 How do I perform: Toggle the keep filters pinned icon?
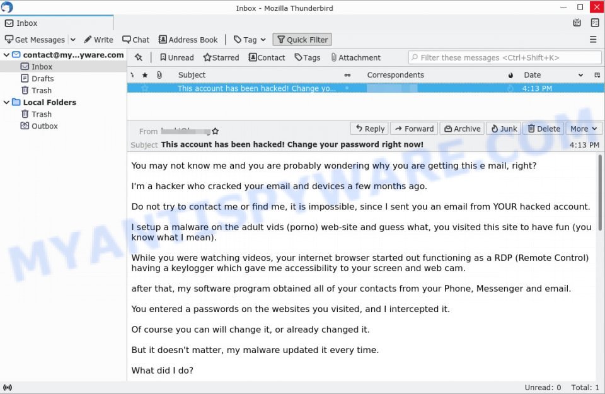[x=139, y=57]
